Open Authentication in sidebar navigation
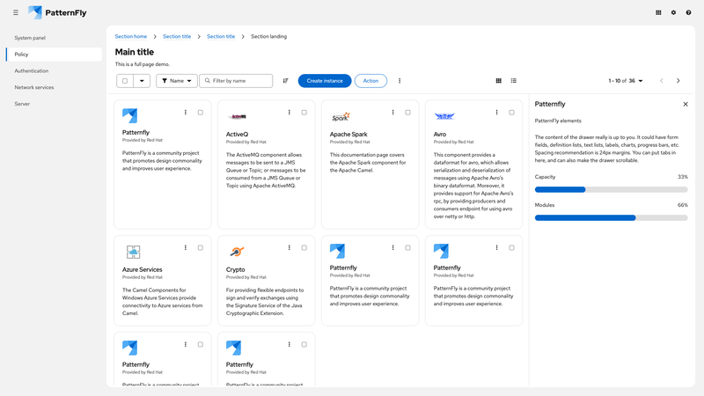 coord(54,71)
